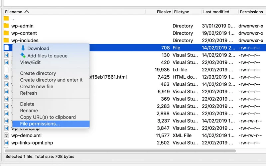266x166 pixels.
Task: Select the wp-content directory name
Action: pyautogui.click(x=24, y=33)
